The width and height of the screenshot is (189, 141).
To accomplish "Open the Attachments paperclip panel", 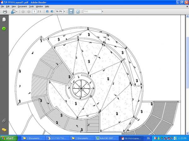I will pyautogui.click(x=4, y=120).
